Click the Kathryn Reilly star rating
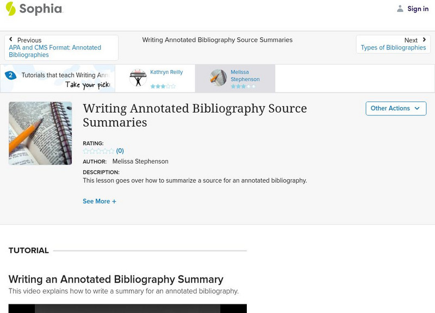 click(163, 86)
